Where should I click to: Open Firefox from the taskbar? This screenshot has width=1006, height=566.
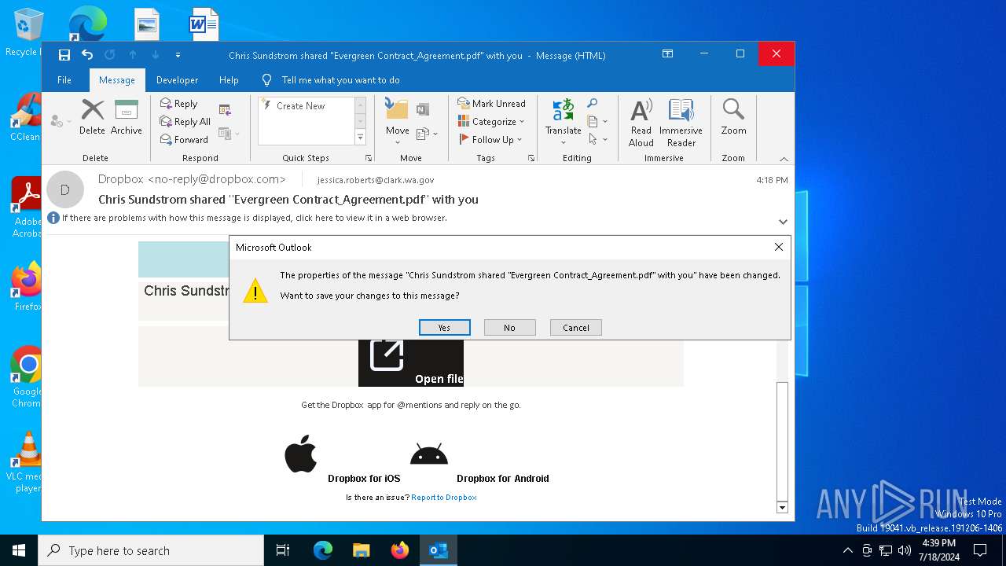click(399, 550)
